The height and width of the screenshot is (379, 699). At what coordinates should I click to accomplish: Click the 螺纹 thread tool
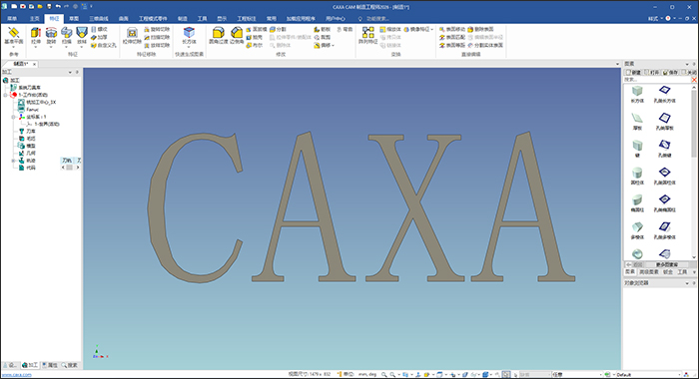(x=99, y=29)
